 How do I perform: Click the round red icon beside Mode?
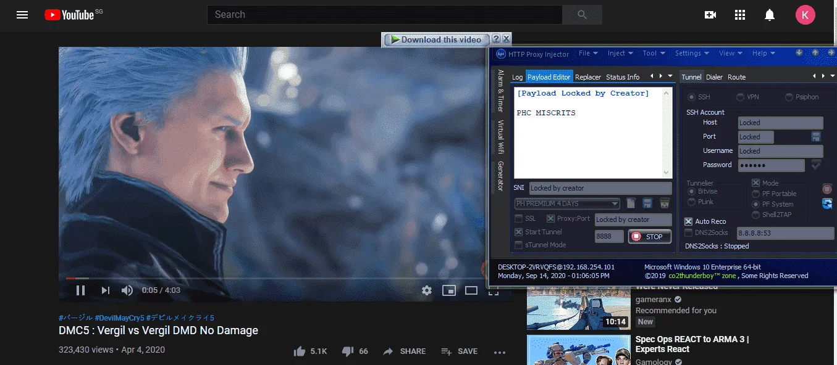coord(828,189)
